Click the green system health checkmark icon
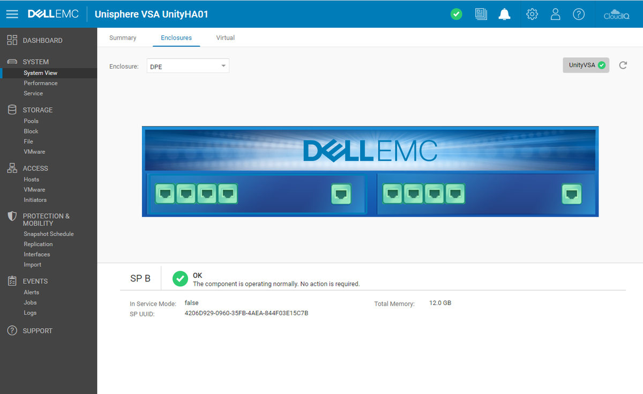643x394 pixels. click(x=456, y=14)
